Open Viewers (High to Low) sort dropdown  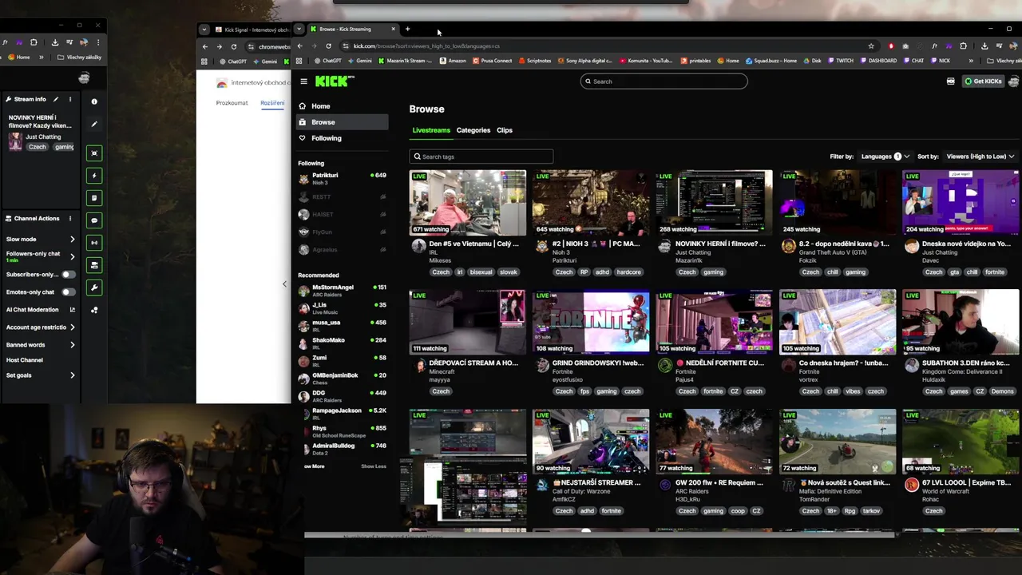(x=980, y=157)
